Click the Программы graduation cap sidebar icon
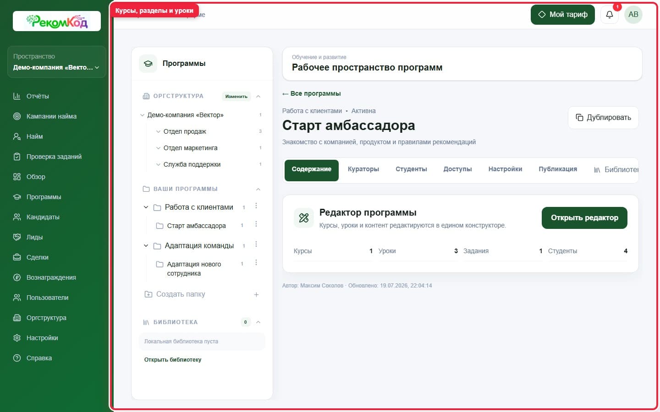This screenshot has height=412, width=660. [17, 197]
